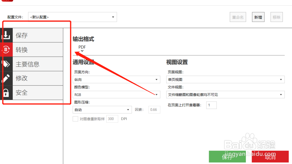
Task: Click the padlock icon beside 安全
Action: pos(6,93)
